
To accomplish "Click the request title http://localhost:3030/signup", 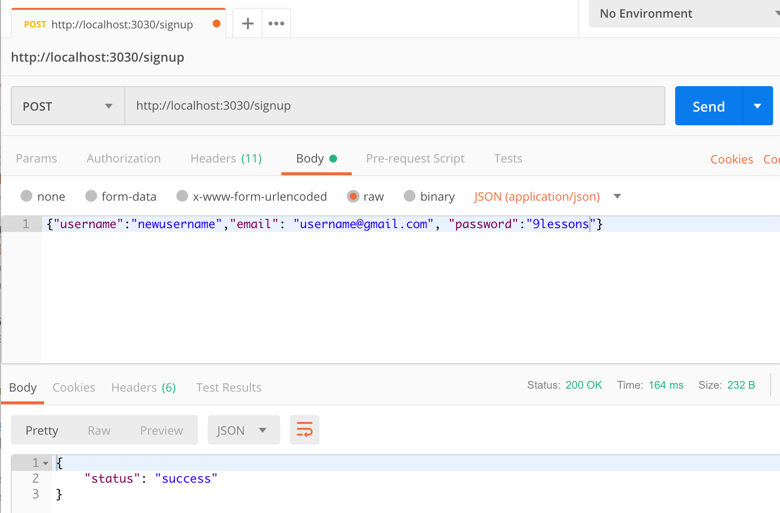I will click(x=97, y=57).
